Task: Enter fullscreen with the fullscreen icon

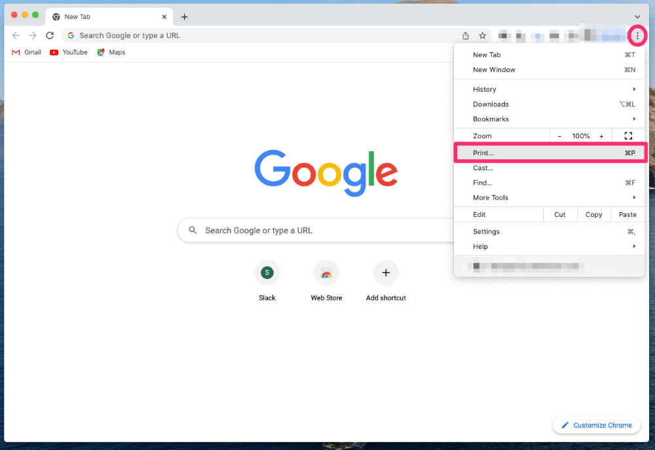Action: [x=628, y=136]
